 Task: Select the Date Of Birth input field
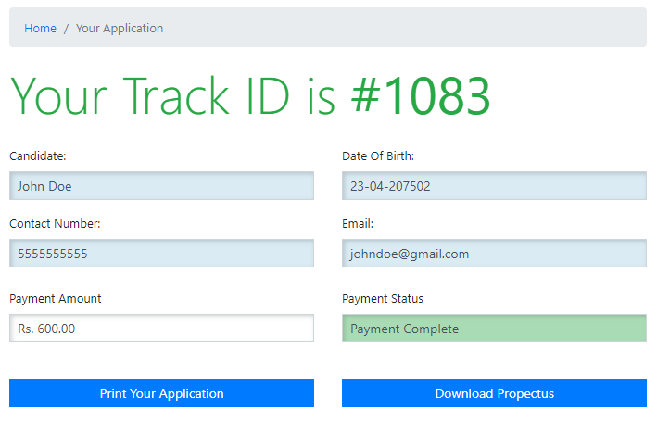point(494,186)
